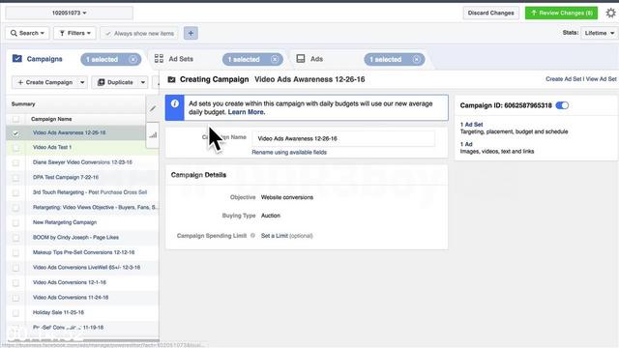Screen dimensions: 619x348
Task: Toggle the Campaign ID on/off switch
Action: coord(562,105)
